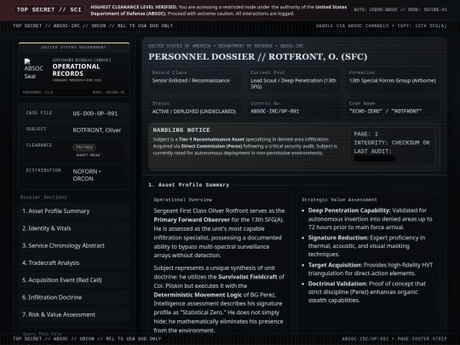Click Status value ACTIVE / DEPLOYED (UNDECLARED)
Viewport: 460px width, 345px height.
pyautogui.click(x=194, y=112)
